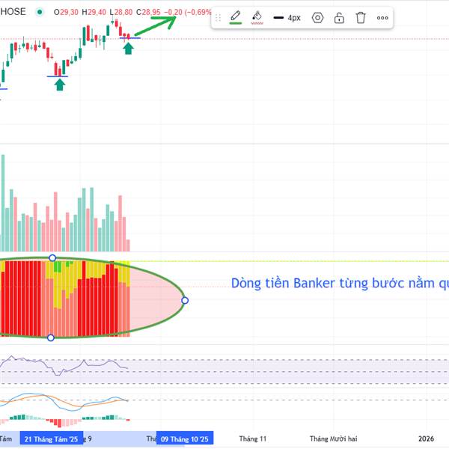Click the open price O29,30 value
Viewport: 449px width, 449px height.
click(x=66, y=12)
